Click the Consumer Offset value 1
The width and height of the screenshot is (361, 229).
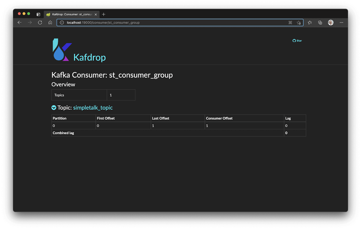(x=207, y=126)
